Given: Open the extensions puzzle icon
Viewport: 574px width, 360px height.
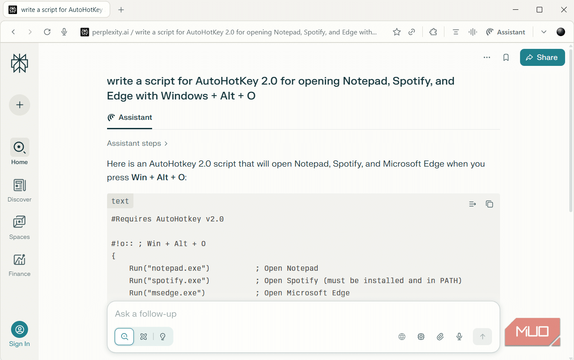Looking at the screenshot, I should (433, 32).
